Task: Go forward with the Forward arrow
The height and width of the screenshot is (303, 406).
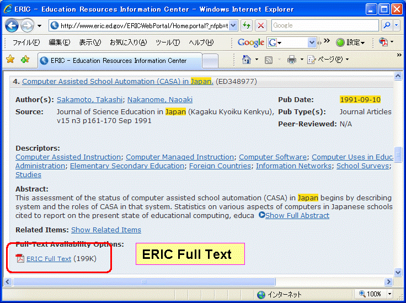Action: 27,25
